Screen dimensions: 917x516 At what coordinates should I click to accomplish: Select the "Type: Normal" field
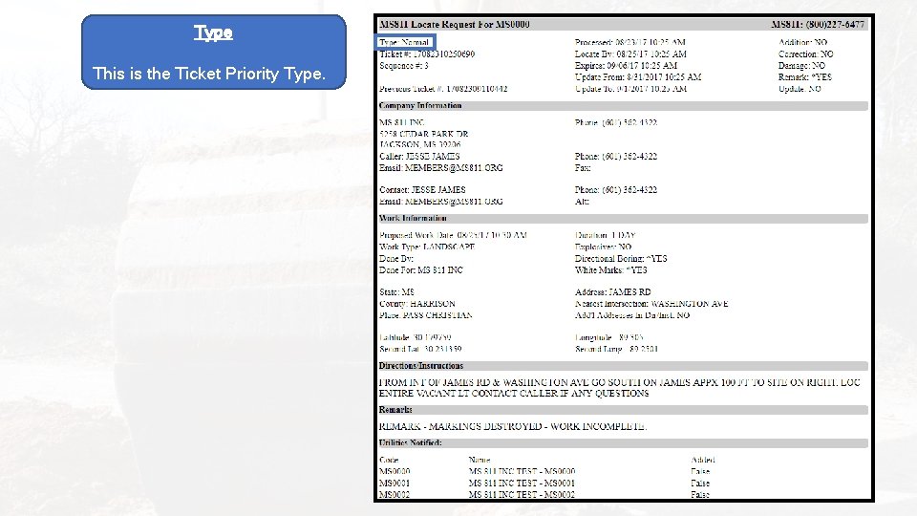[404, 42]
